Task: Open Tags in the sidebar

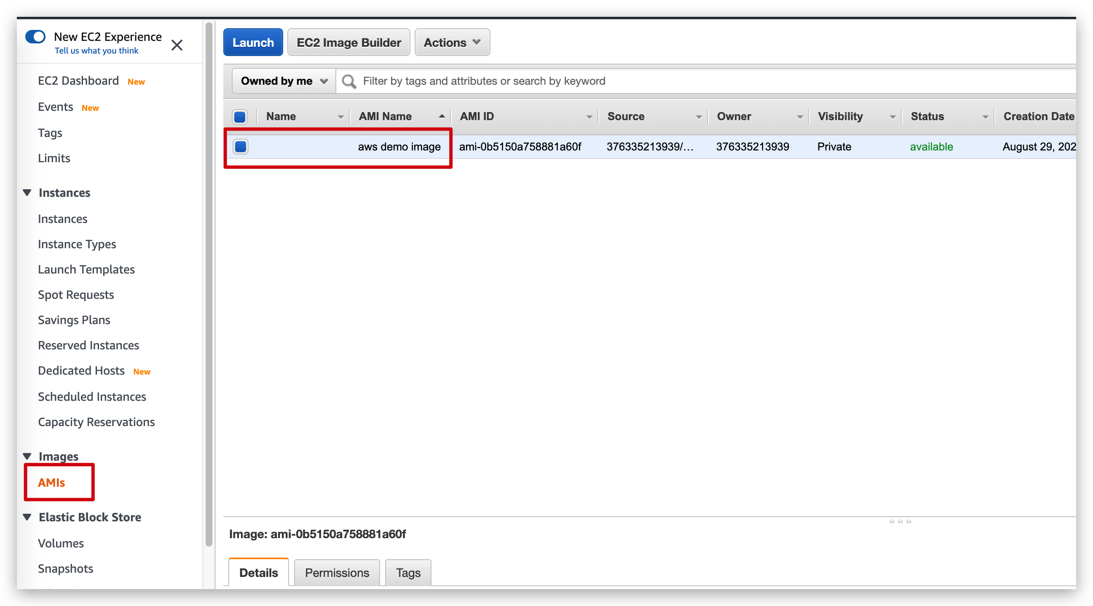Action: pos(50,133)
